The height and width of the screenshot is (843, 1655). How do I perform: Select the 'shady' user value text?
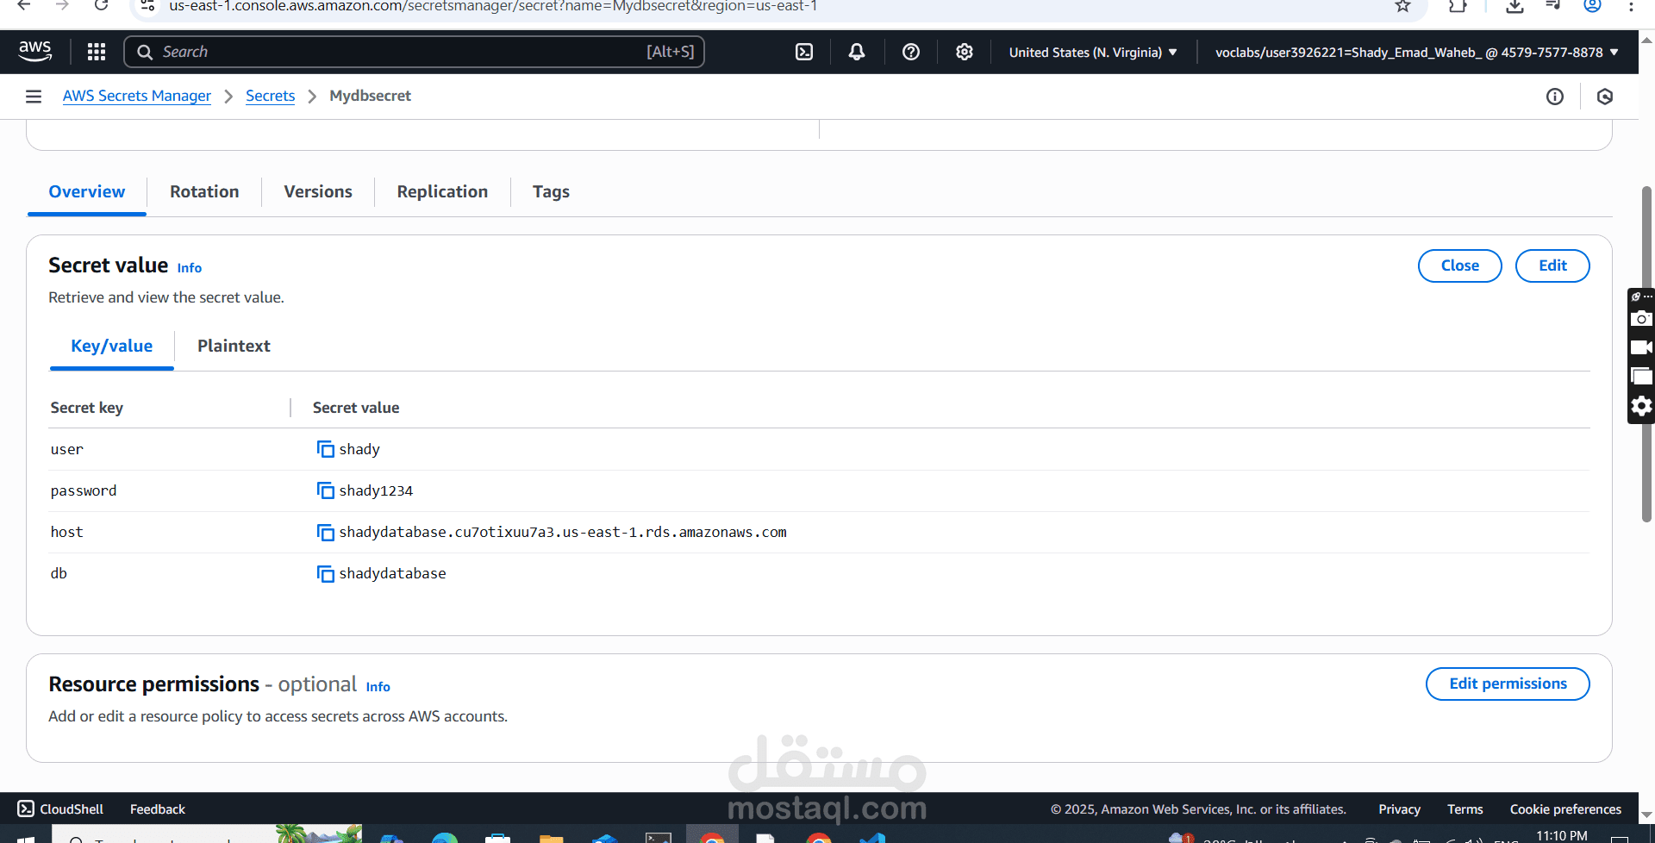click(359, 449)
